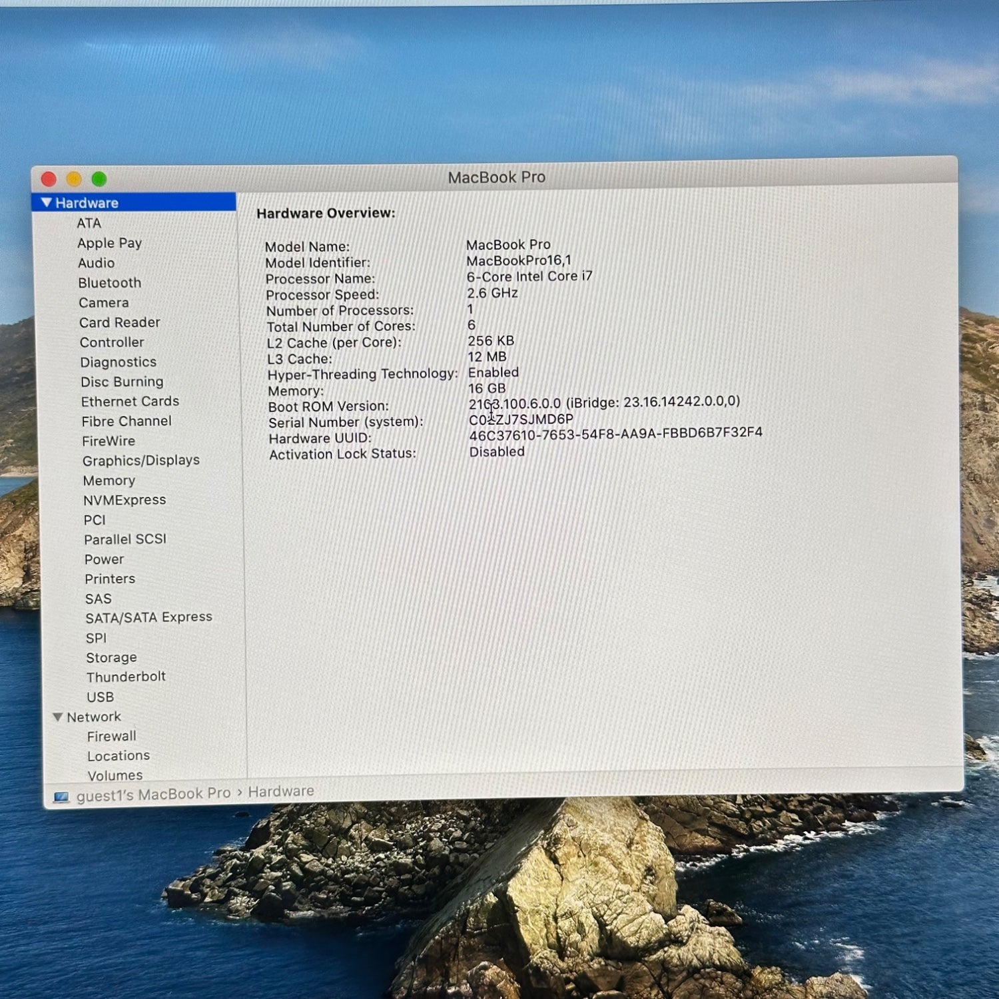The width and height of the screenshot is (999, 999).
Task: Zoom the window with green button
Action: click(x=99, y=178)
